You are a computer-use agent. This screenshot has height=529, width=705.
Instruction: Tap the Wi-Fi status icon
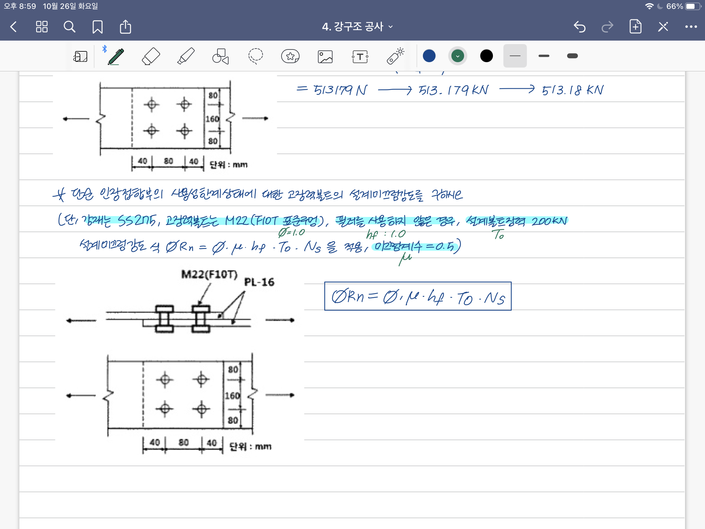[x=649, y=6]
